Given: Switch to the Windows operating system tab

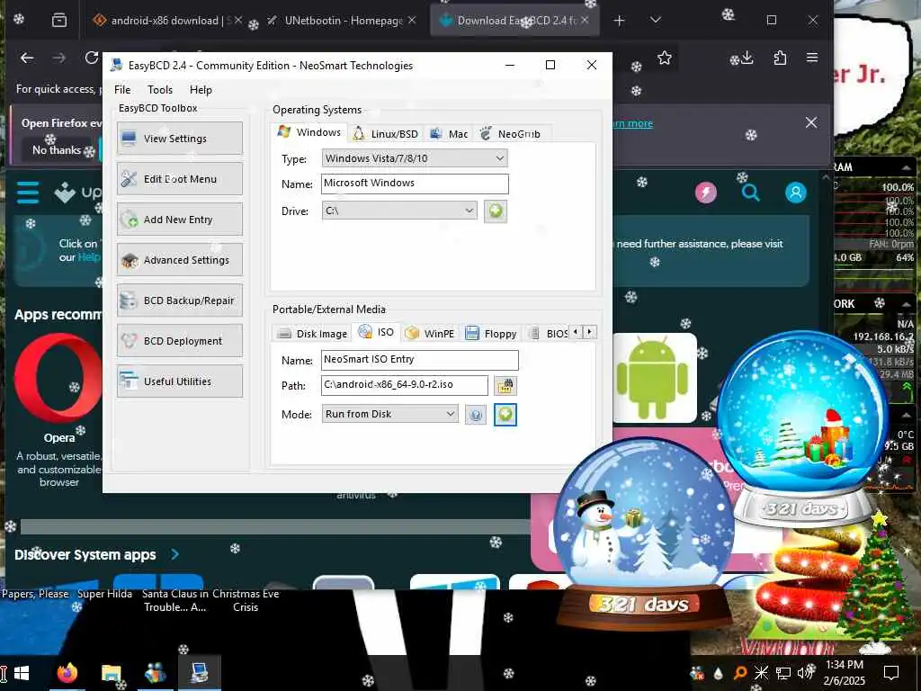Looking at the screenshot, I should pyautogui.click(x=309, y=132).
